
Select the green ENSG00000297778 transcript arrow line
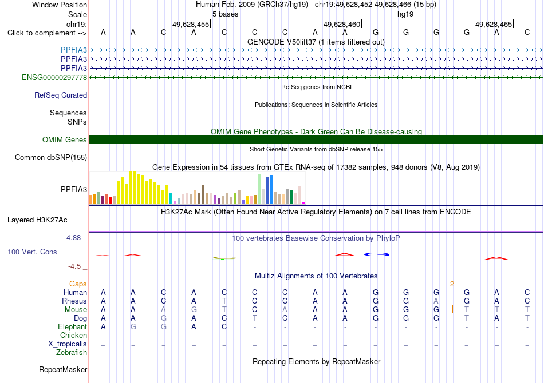click(x=316, y=78)
